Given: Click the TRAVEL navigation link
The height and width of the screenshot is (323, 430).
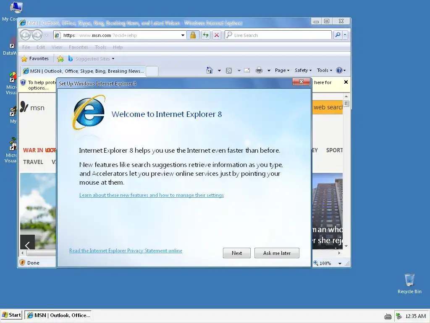Looking at the screenshot, I should coord(33,162).
